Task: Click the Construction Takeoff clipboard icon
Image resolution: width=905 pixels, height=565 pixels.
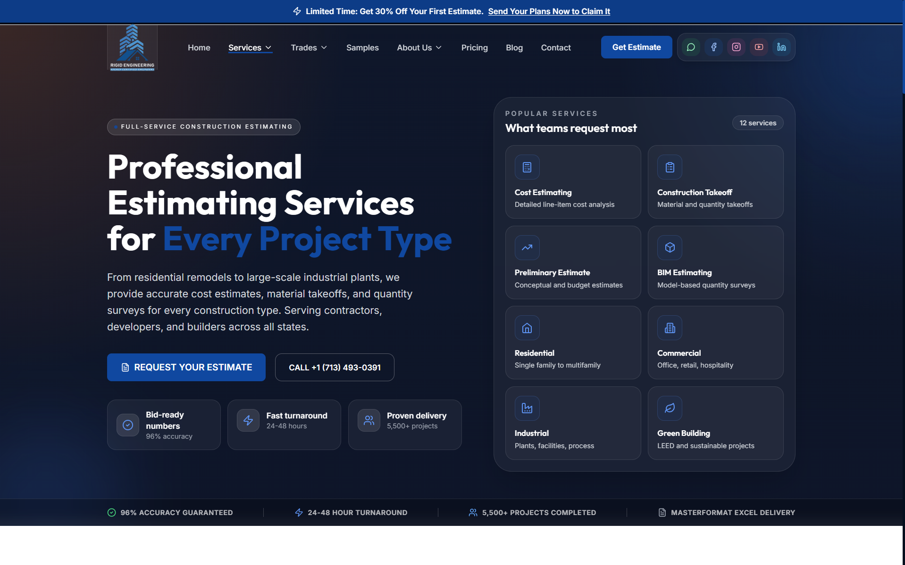Action: tap(670, 167)
